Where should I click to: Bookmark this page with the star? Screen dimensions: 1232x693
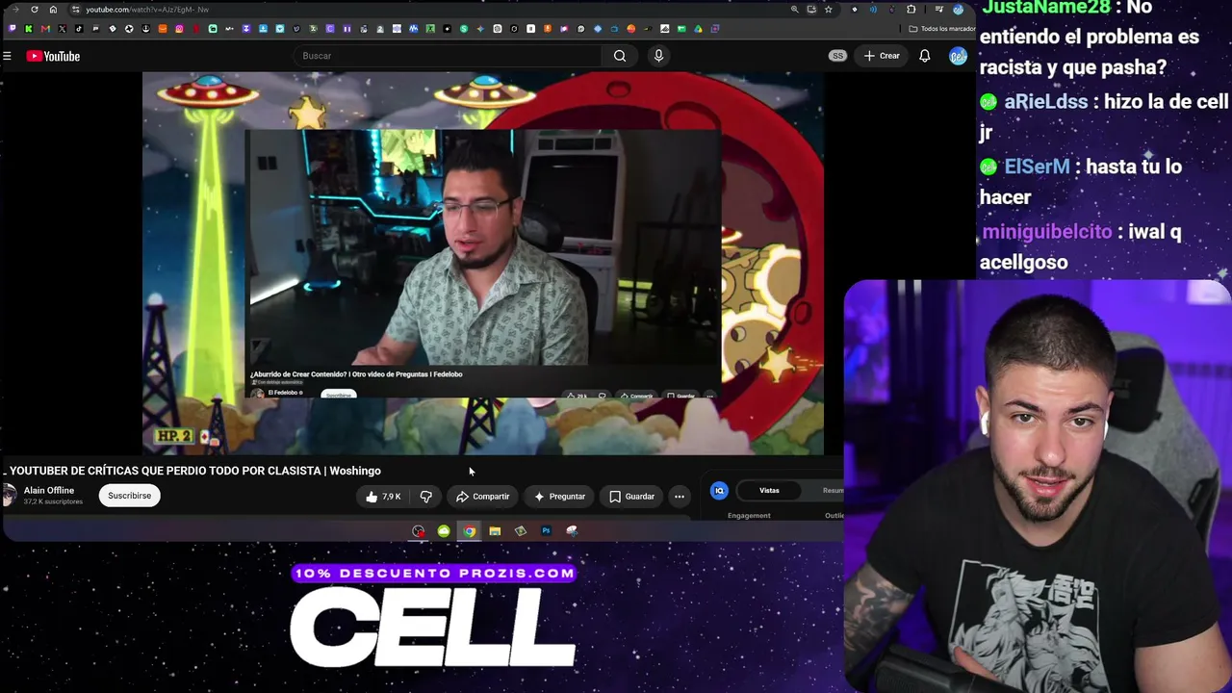pyautogui.click(x=828, y=10)
